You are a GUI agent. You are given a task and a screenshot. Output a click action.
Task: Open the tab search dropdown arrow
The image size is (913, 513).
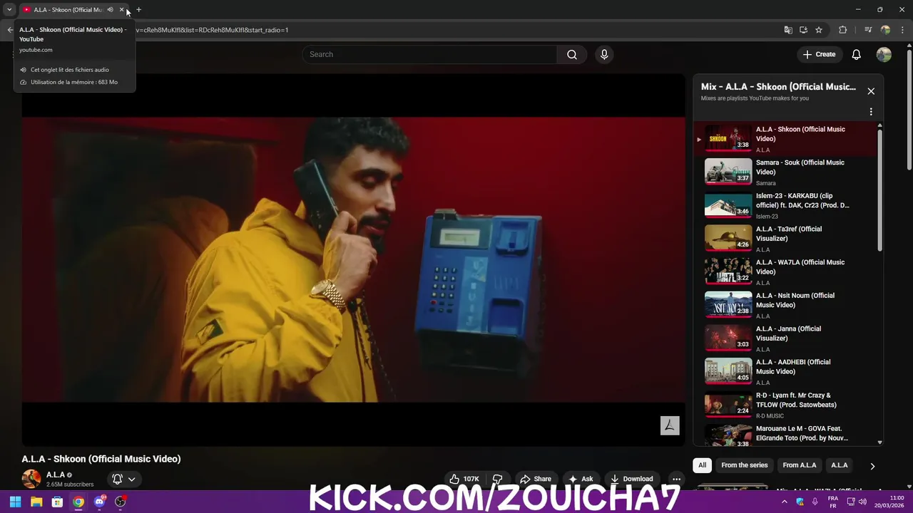pyautogui.click(x=9, y=10)
